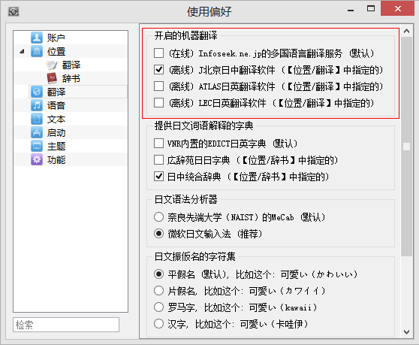
Task: Click the 辞书 red book icon
Action: (x=52, y=78)
